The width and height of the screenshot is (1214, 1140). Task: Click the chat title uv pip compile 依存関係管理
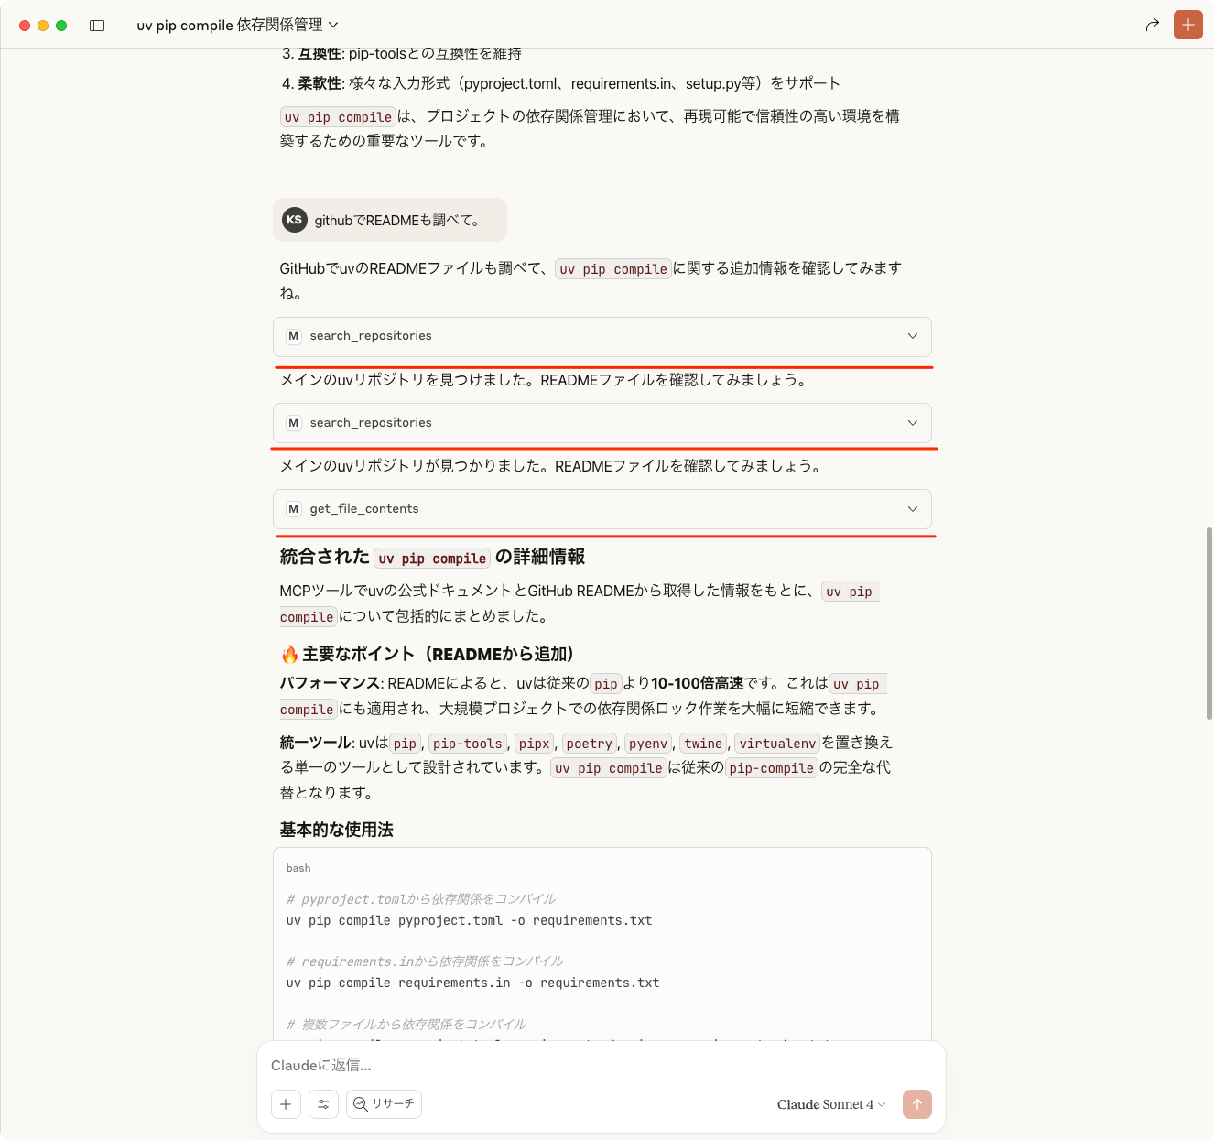[x=229, y=25]
